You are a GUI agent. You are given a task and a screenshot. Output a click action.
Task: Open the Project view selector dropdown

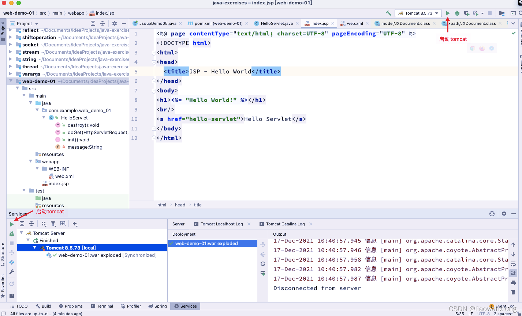(25, 23)
